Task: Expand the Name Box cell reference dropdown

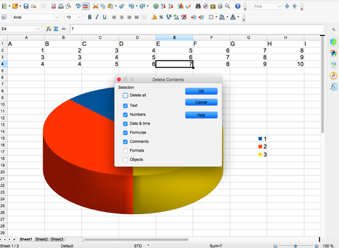Action: click(38, 29)
